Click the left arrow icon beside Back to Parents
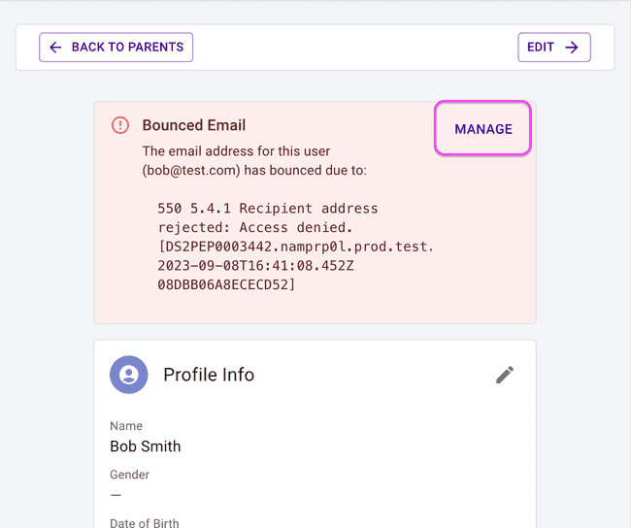 pyautogui.click(x=55, y=47)
